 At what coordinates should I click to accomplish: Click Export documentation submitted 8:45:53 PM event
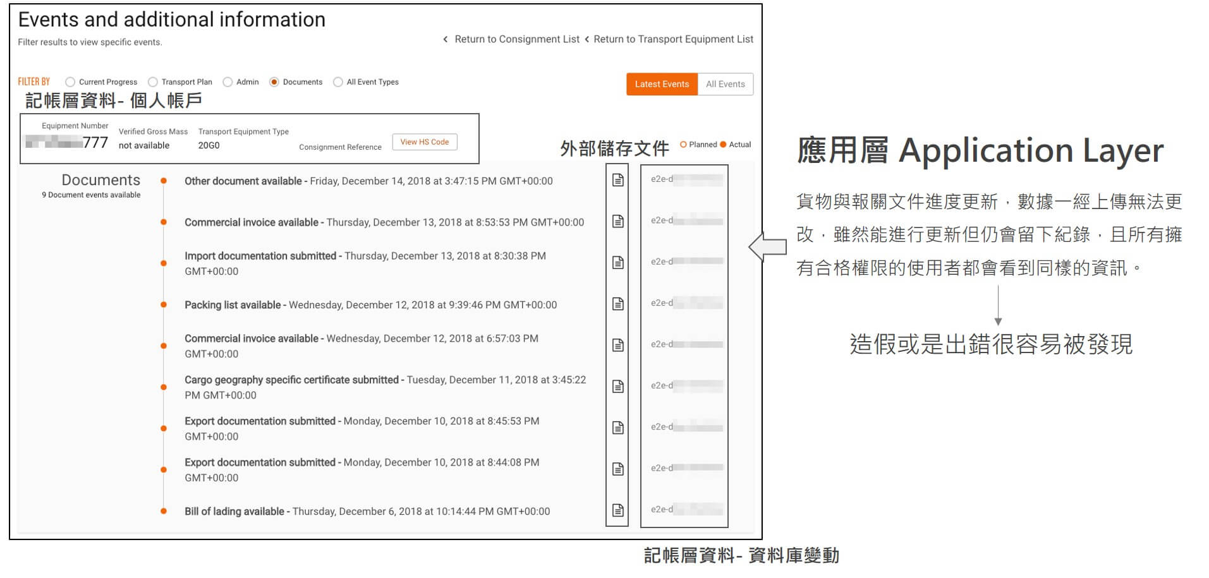[362, 428]
